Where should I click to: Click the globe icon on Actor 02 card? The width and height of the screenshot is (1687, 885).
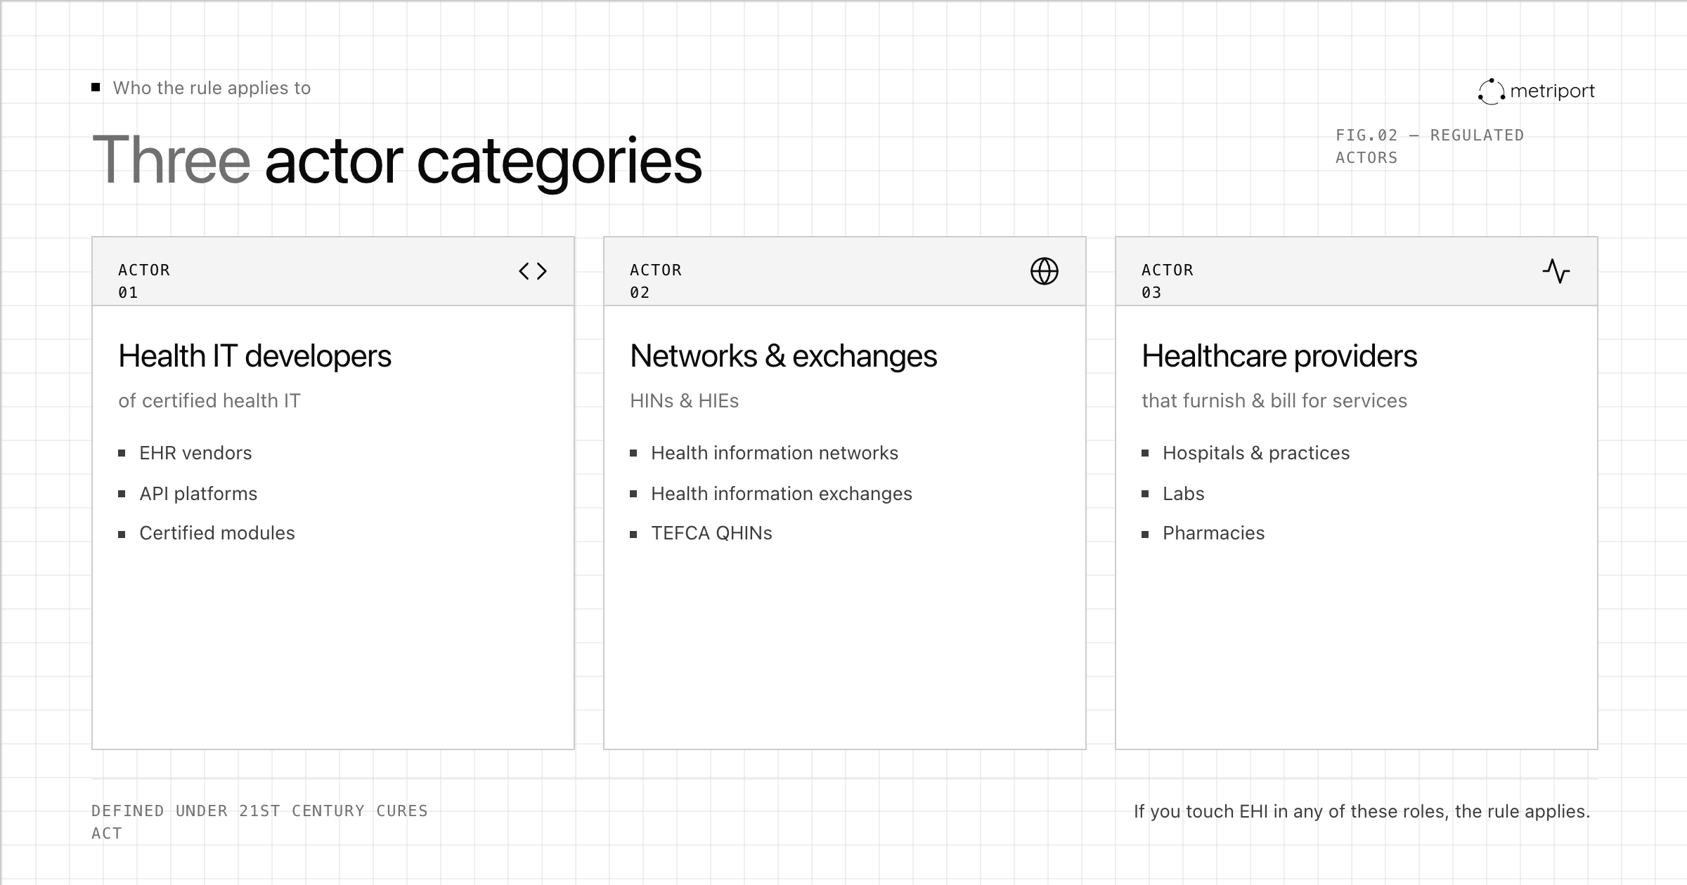pos(1045,271)
